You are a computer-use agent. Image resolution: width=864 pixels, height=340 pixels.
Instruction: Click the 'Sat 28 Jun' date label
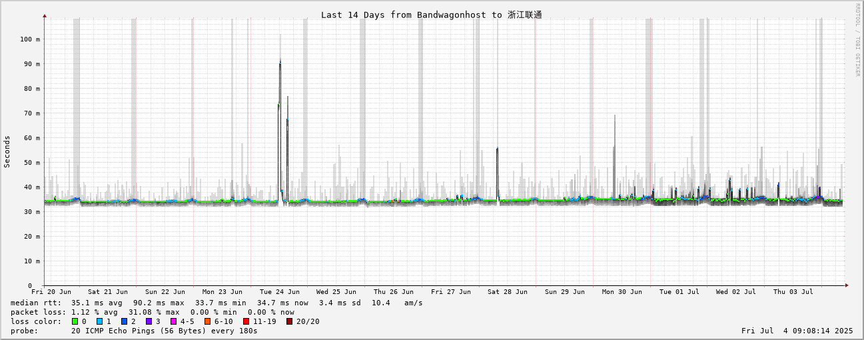click(508, 292)
